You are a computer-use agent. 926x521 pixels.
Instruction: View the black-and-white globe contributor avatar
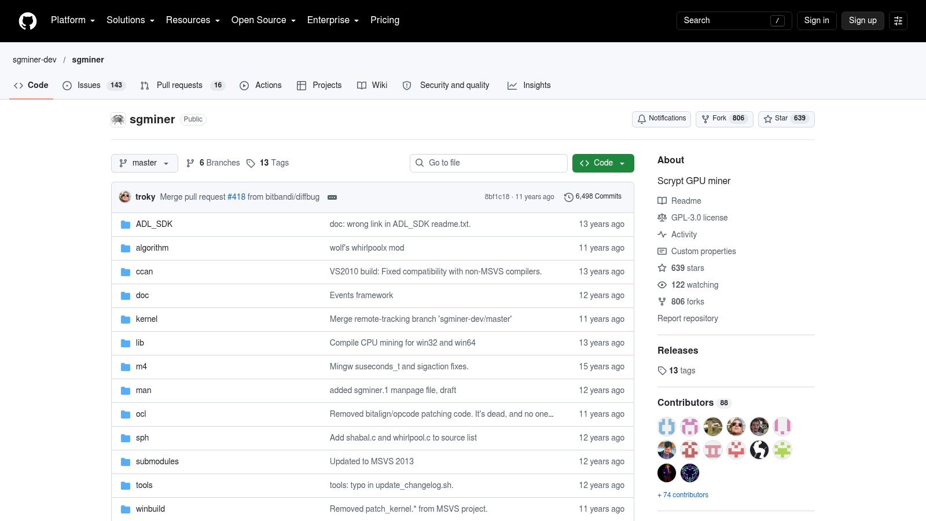(759, 450)
